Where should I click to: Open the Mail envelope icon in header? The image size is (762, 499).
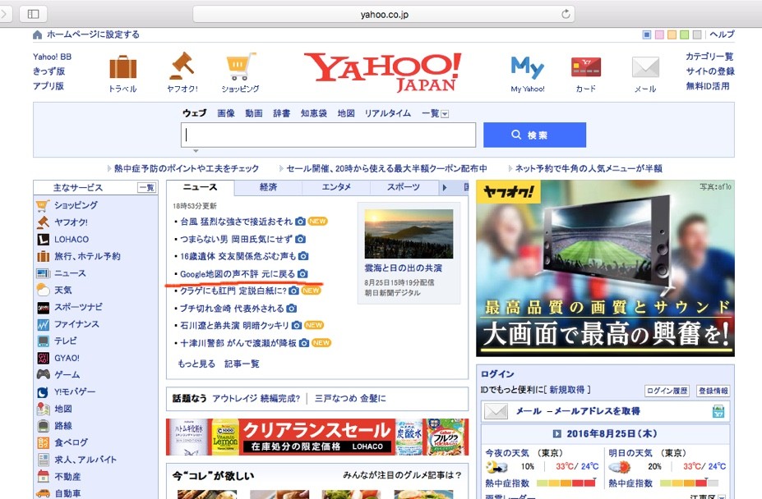645,67
